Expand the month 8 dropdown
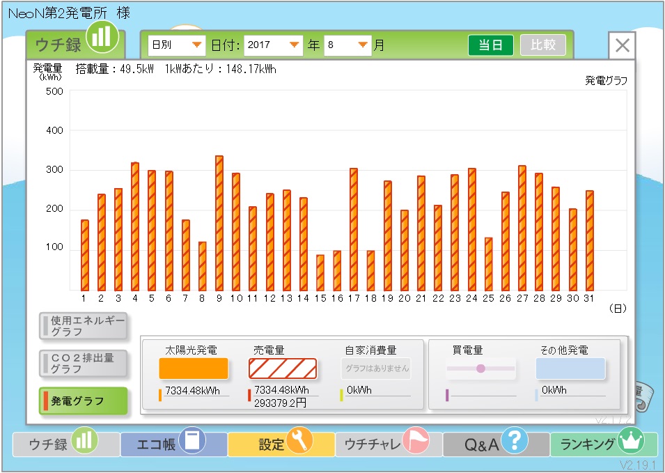Screen dimensions: 665x473 point(347,45)
